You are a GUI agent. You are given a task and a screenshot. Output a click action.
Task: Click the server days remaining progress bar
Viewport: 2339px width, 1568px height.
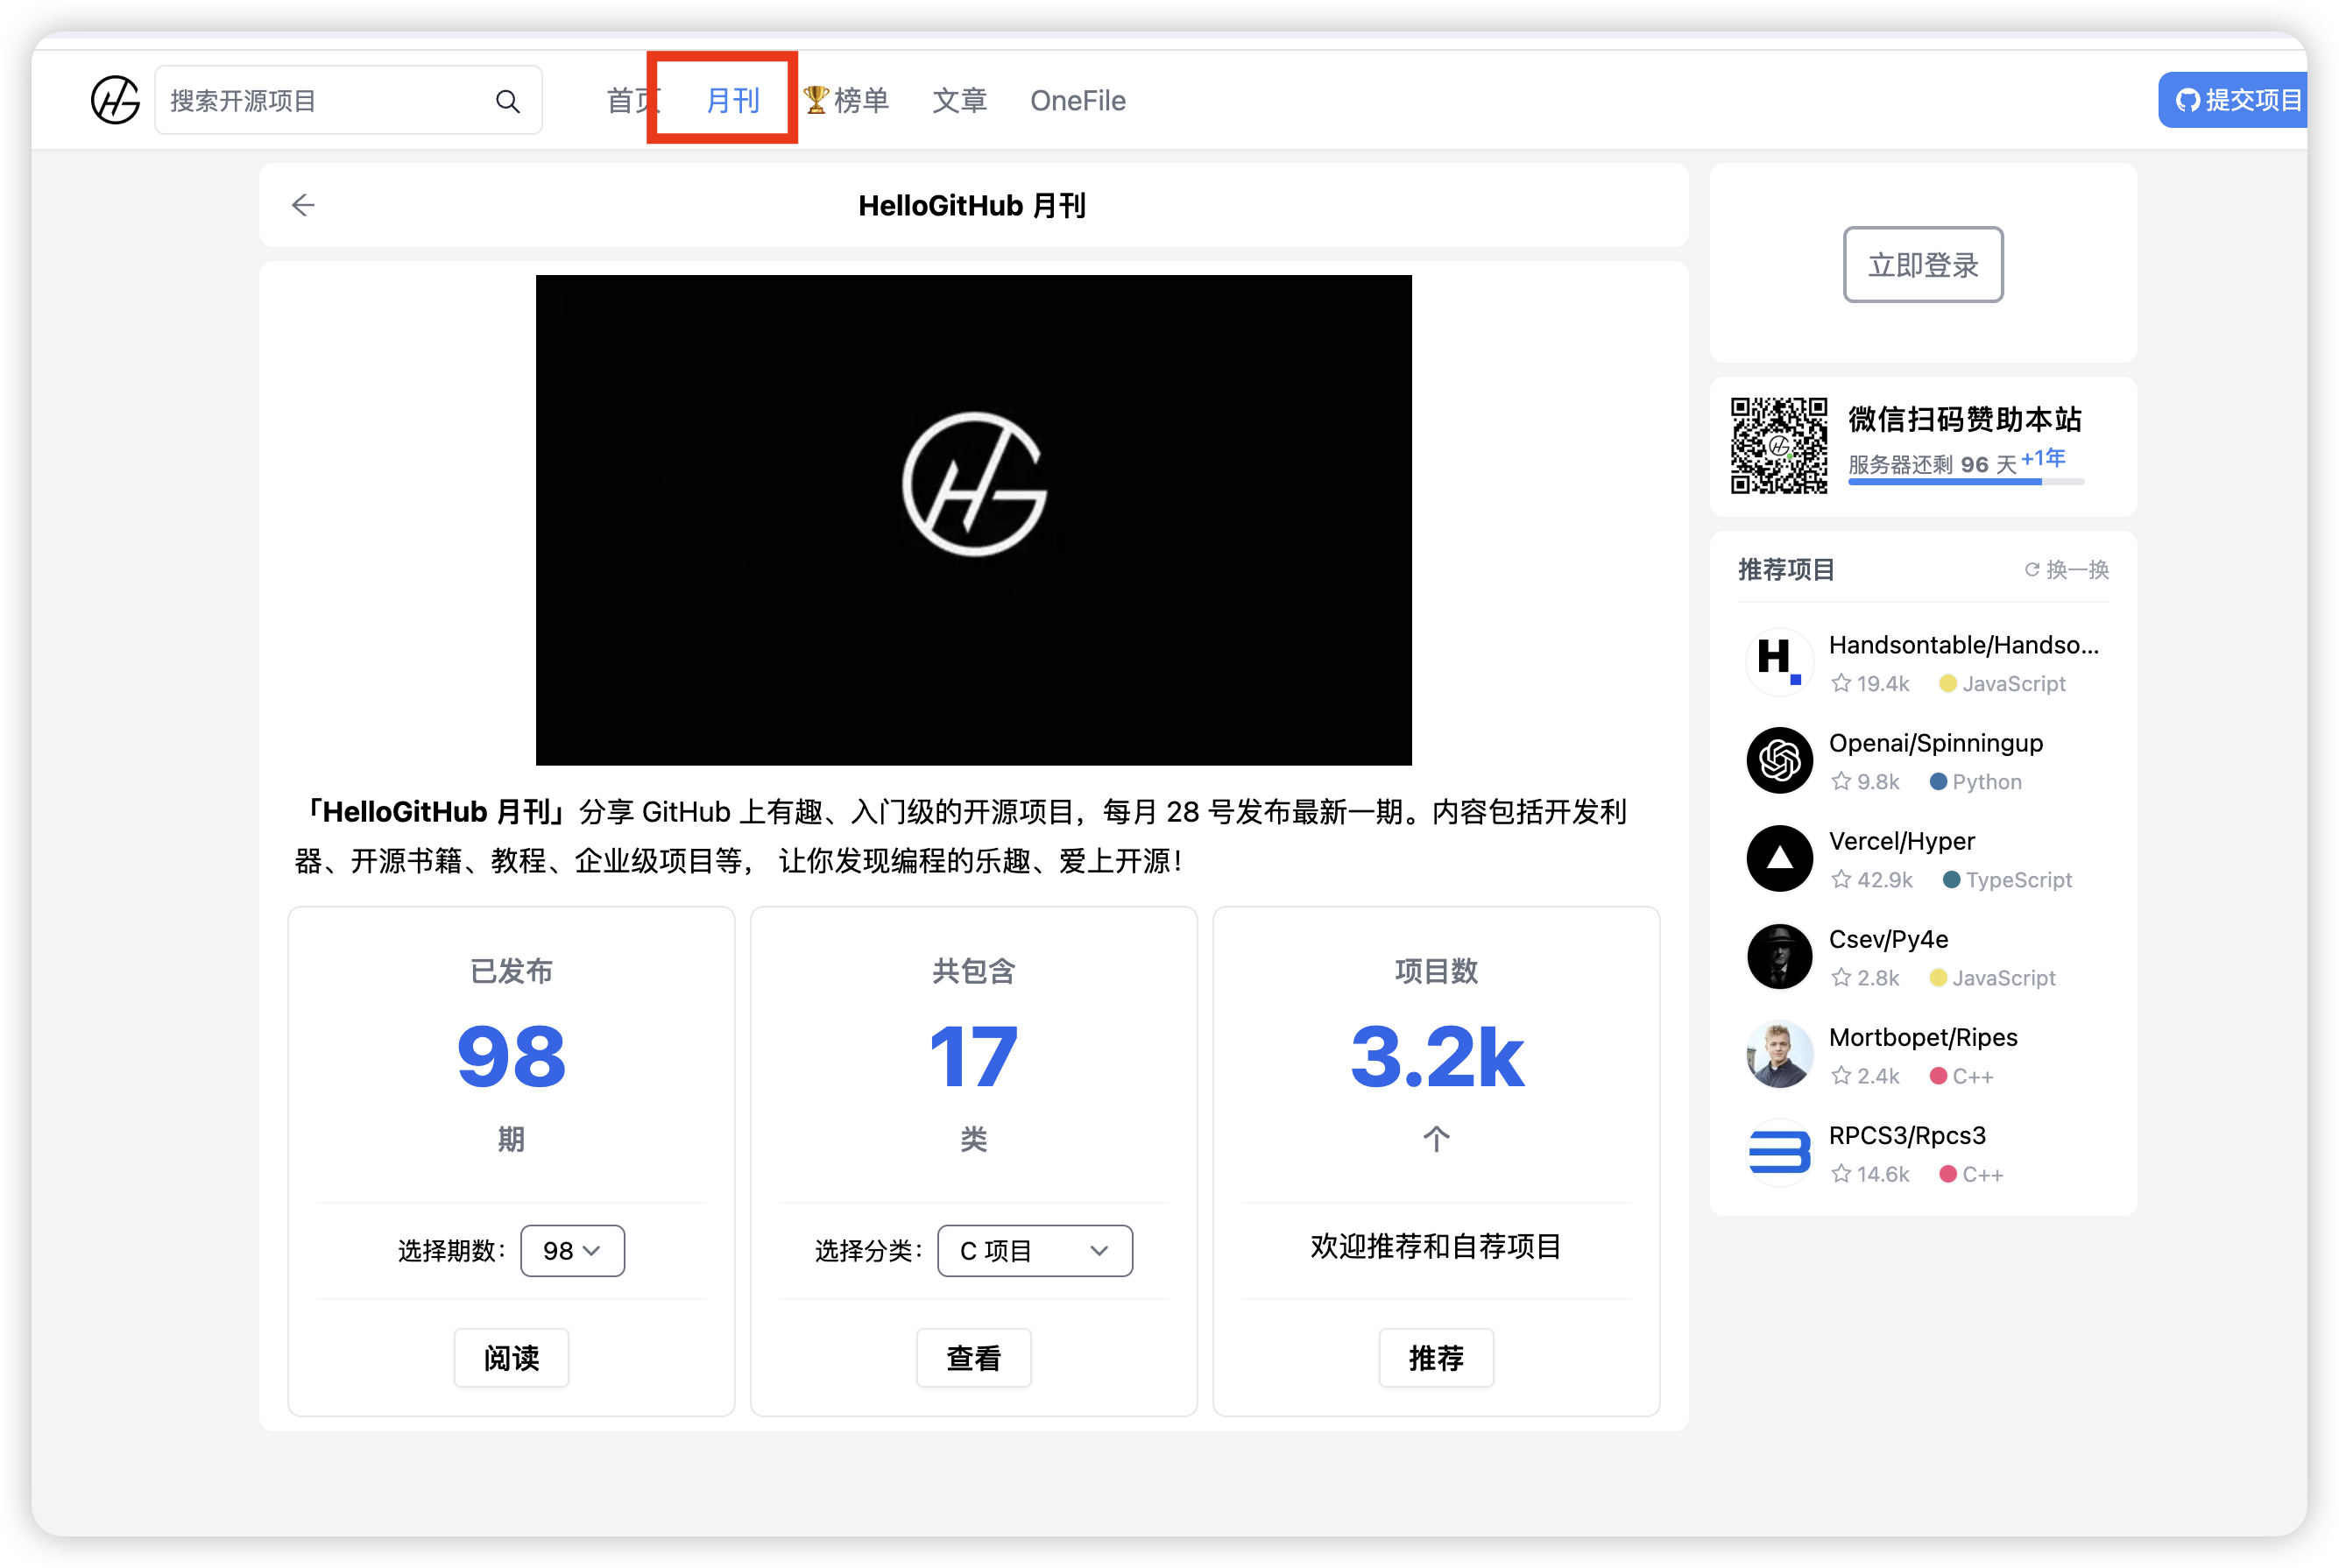1965,482
